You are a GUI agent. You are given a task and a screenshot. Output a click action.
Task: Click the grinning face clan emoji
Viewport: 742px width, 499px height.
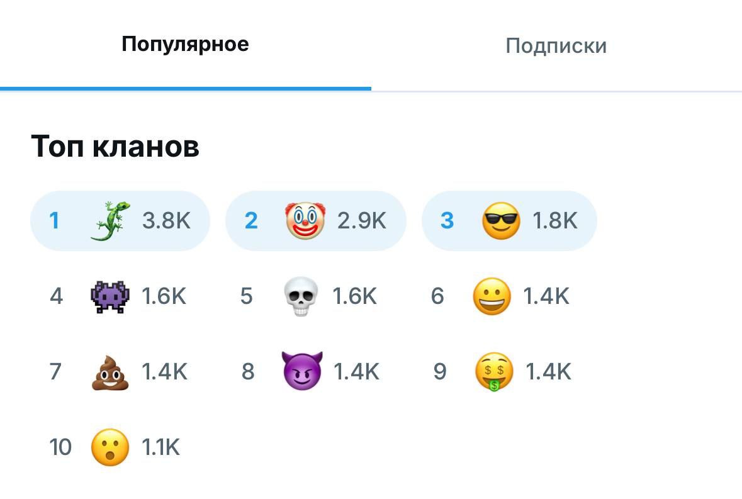(492, 296)
